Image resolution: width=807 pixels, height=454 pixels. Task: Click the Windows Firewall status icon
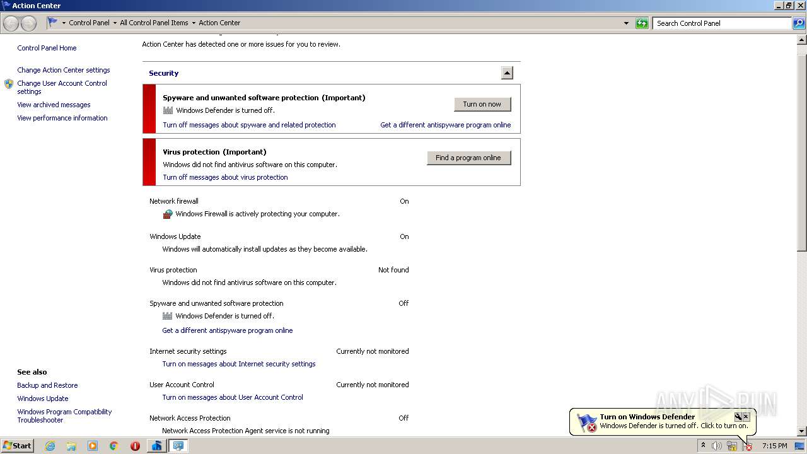168,214
